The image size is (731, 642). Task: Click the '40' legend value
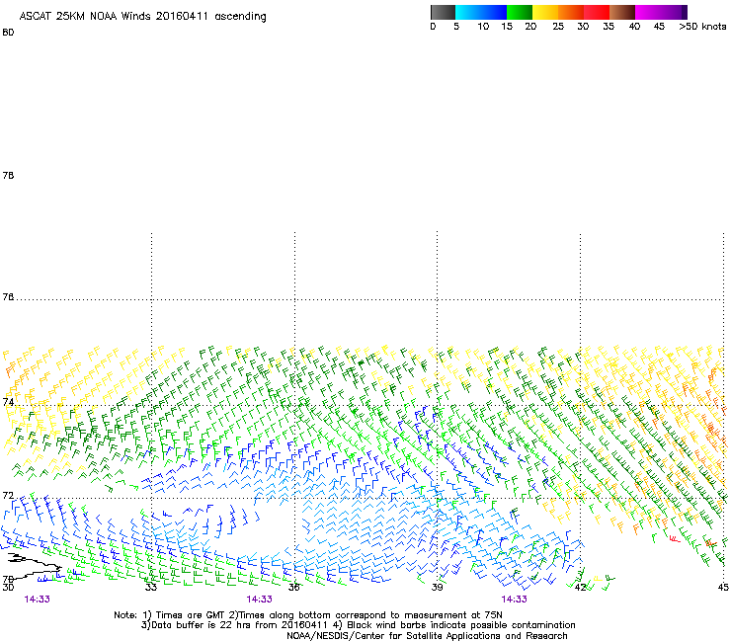click(x=634, y=27)
